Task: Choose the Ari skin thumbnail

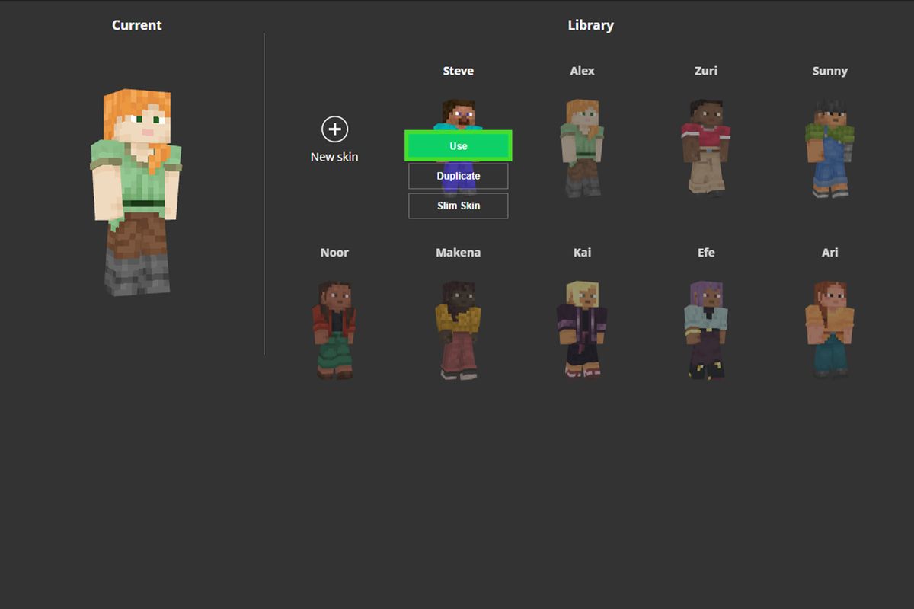Action: 830,327
